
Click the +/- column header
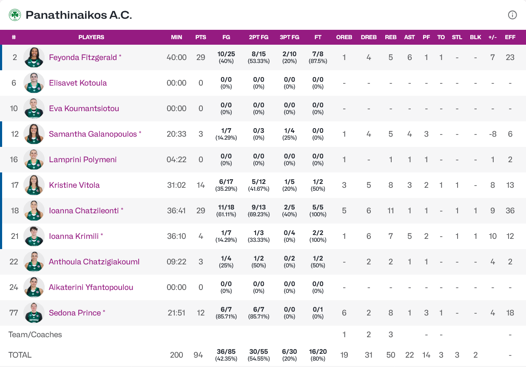pyautogui.click(x=492, y=37)
